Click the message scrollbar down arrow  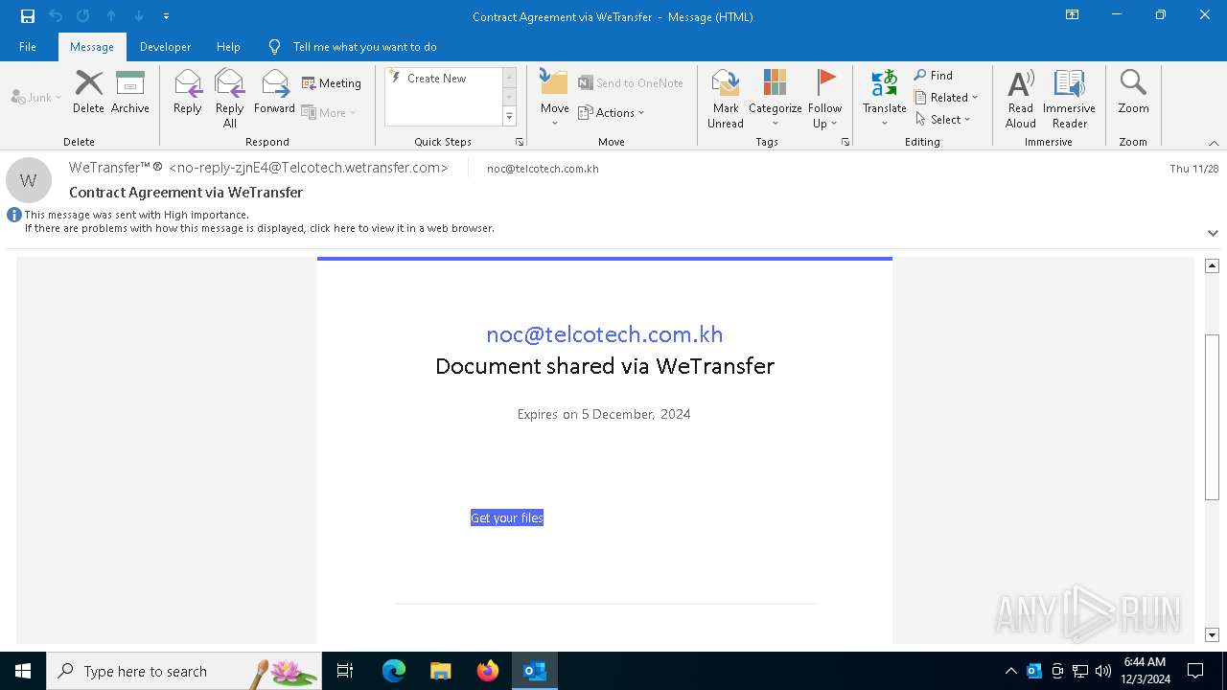[x=1212, y=635]
